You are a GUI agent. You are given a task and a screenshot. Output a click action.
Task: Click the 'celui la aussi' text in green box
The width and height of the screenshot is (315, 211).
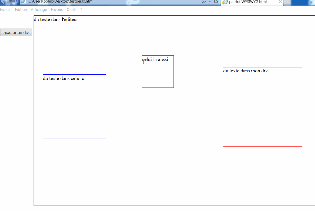(x=155, y=59)
